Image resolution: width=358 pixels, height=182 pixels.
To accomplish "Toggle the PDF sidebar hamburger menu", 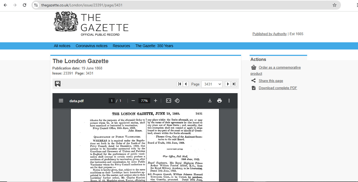I will click(x=61, y=101).
